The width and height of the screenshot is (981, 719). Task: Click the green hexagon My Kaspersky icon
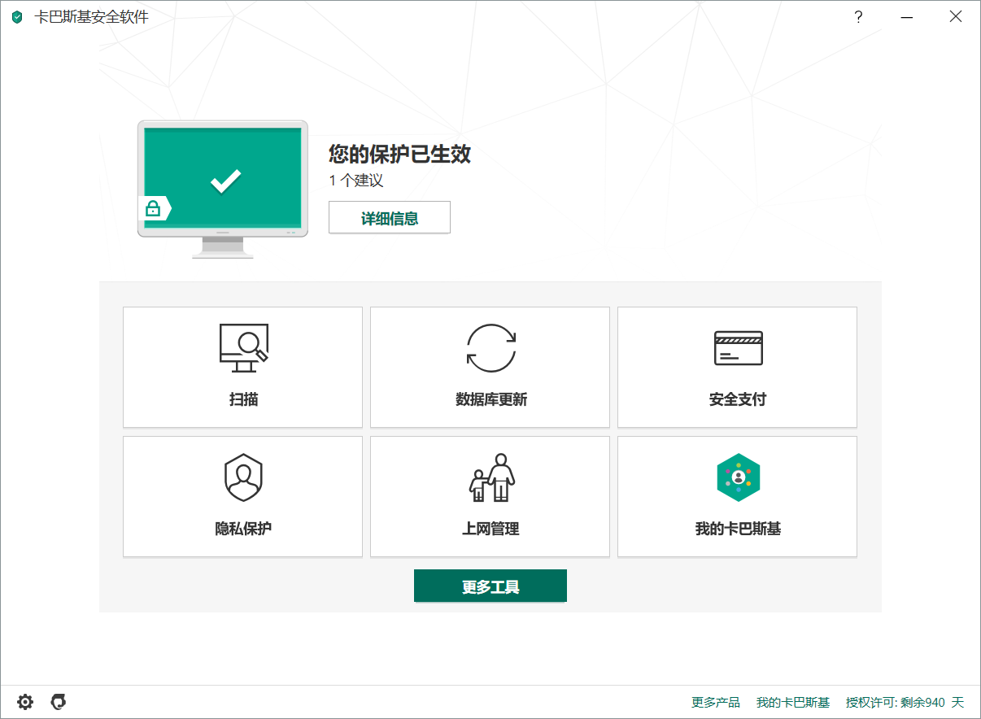pyautogui.click(x=739, y=477)
